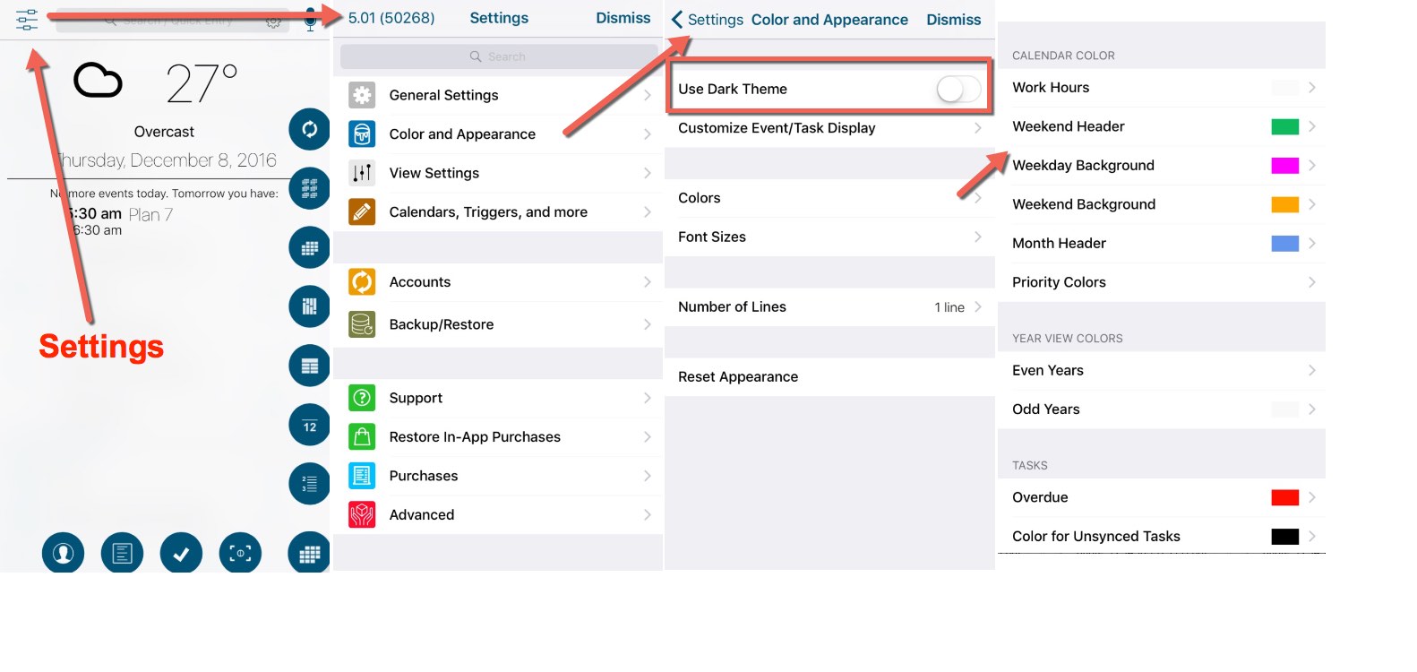Image resolution: width=1417 pixels, height=672 pixels.
Task: Expand Priority Colors row
Action: (x=1162, y=282)
